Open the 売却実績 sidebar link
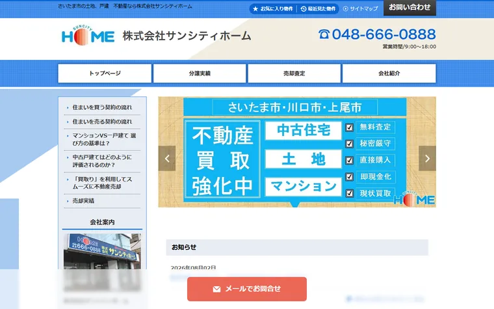The height and width of the screenshot is (309, 494). point(83,201)
